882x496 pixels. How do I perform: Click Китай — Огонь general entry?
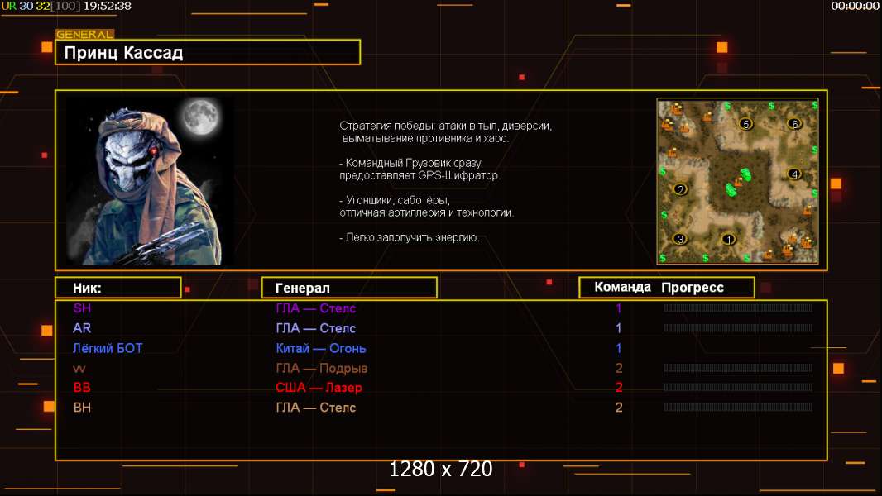tap(321, 348)
